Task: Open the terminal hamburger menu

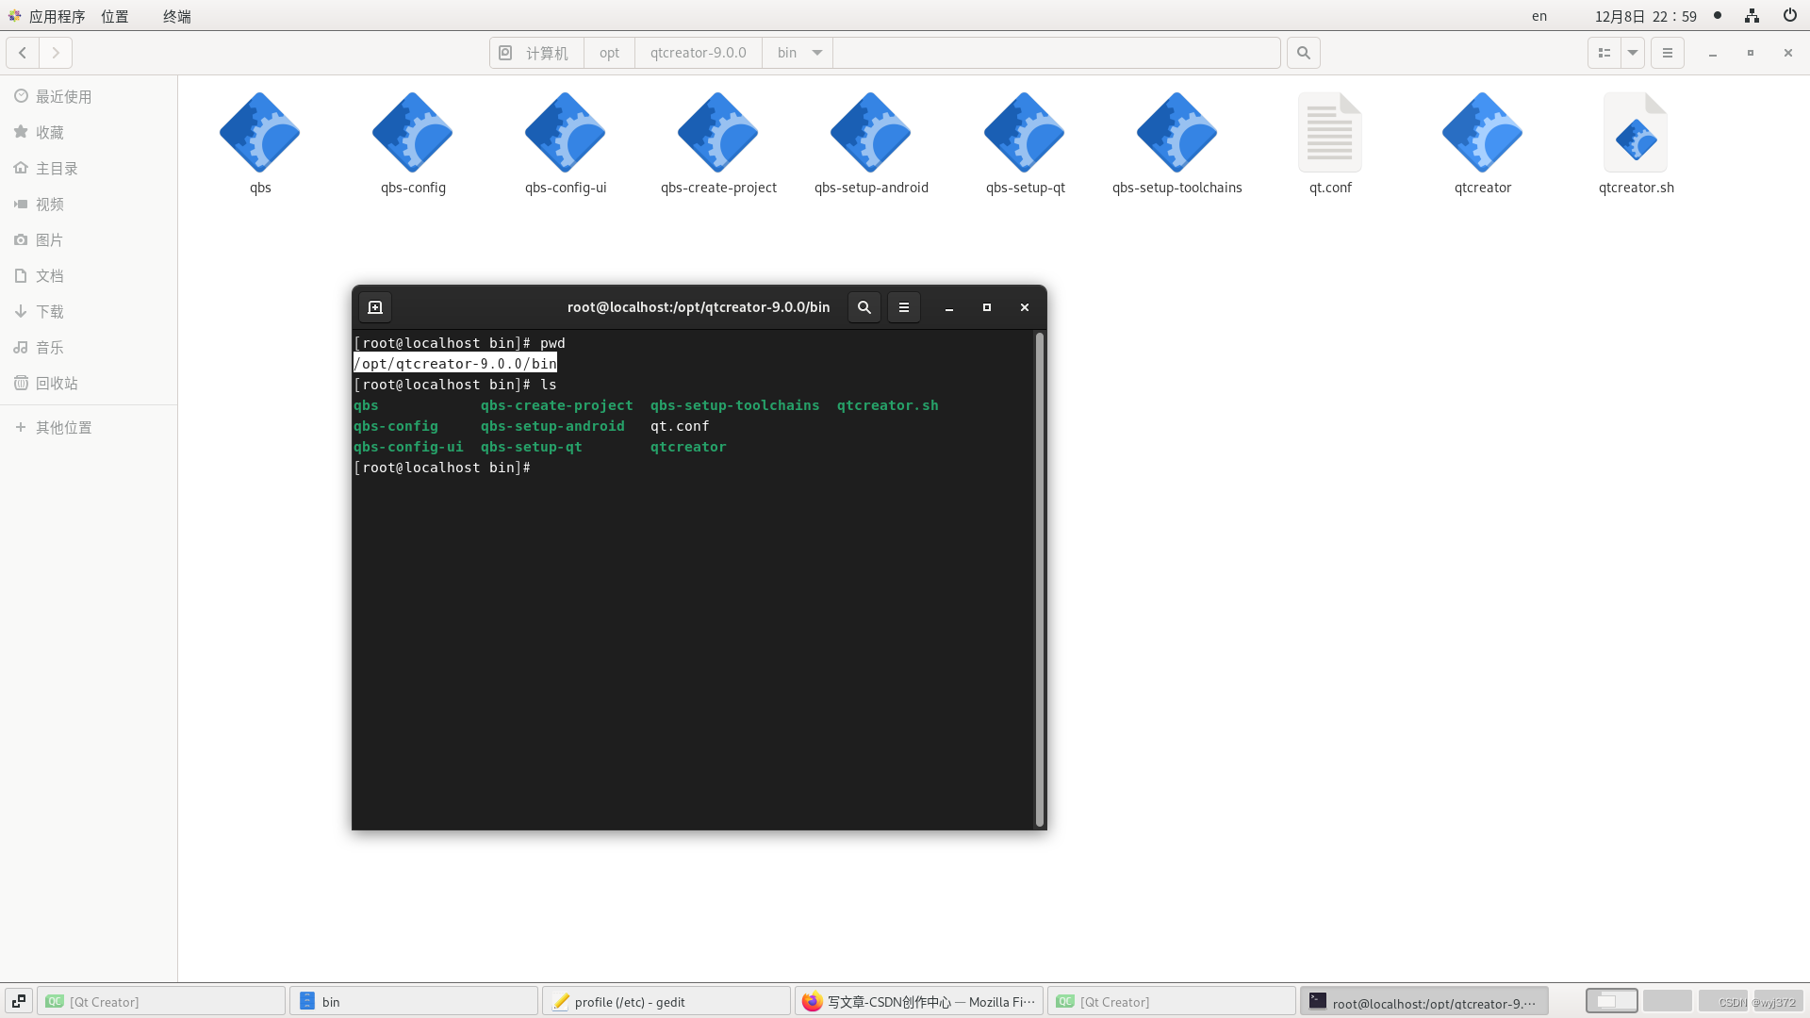Action: (x=903, y=307)
